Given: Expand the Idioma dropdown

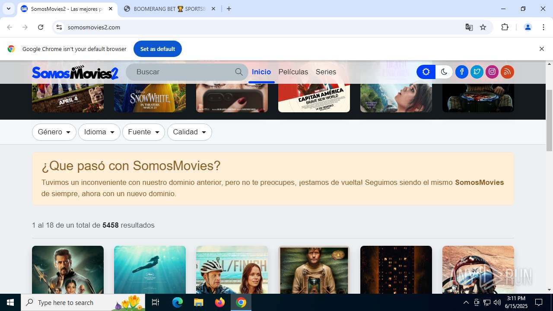Looking at the screenshot, I should click(x=99, y=132).
